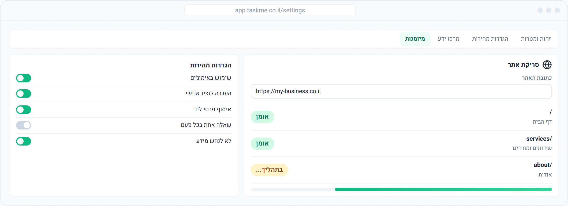Click the אודות description text
Image resolution: width=568 pixels, height=206 pixels.
pos(545,175)
